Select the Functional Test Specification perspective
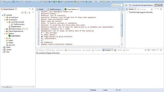Image resolution: width=164 pixels, height=92 pixels. click(x=141, y=5)
